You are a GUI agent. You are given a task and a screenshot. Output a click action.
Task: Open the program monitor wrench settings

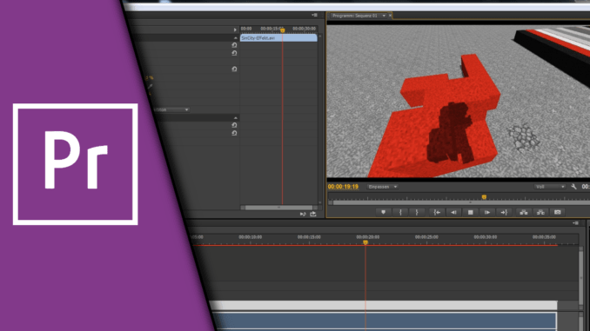pos(573,187)
